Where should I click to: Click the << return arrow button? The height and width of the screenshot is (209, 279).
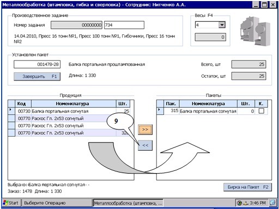click(x=145, y=145)
